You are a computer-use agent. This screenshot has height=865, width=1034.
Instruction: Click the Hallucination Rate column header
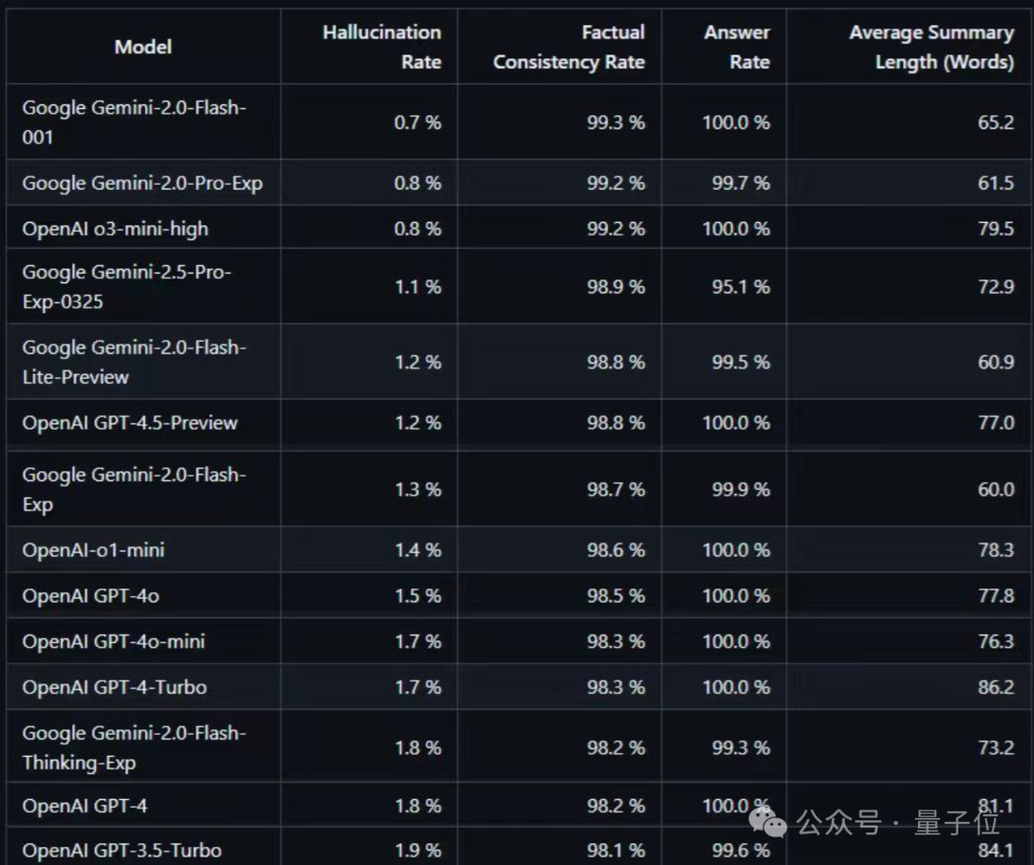(382, 47)
